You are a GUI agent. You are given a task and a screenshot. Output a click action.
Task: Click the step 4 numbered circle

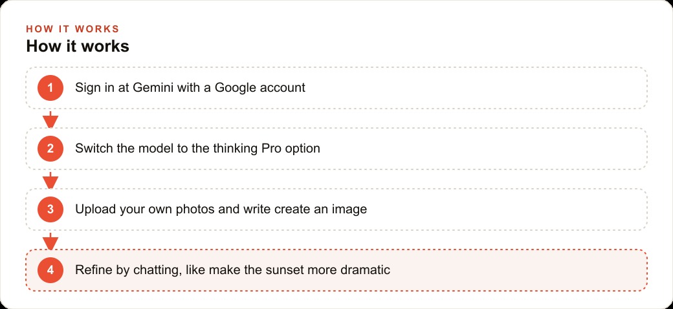pyautogui.click(x=50, y=270)
